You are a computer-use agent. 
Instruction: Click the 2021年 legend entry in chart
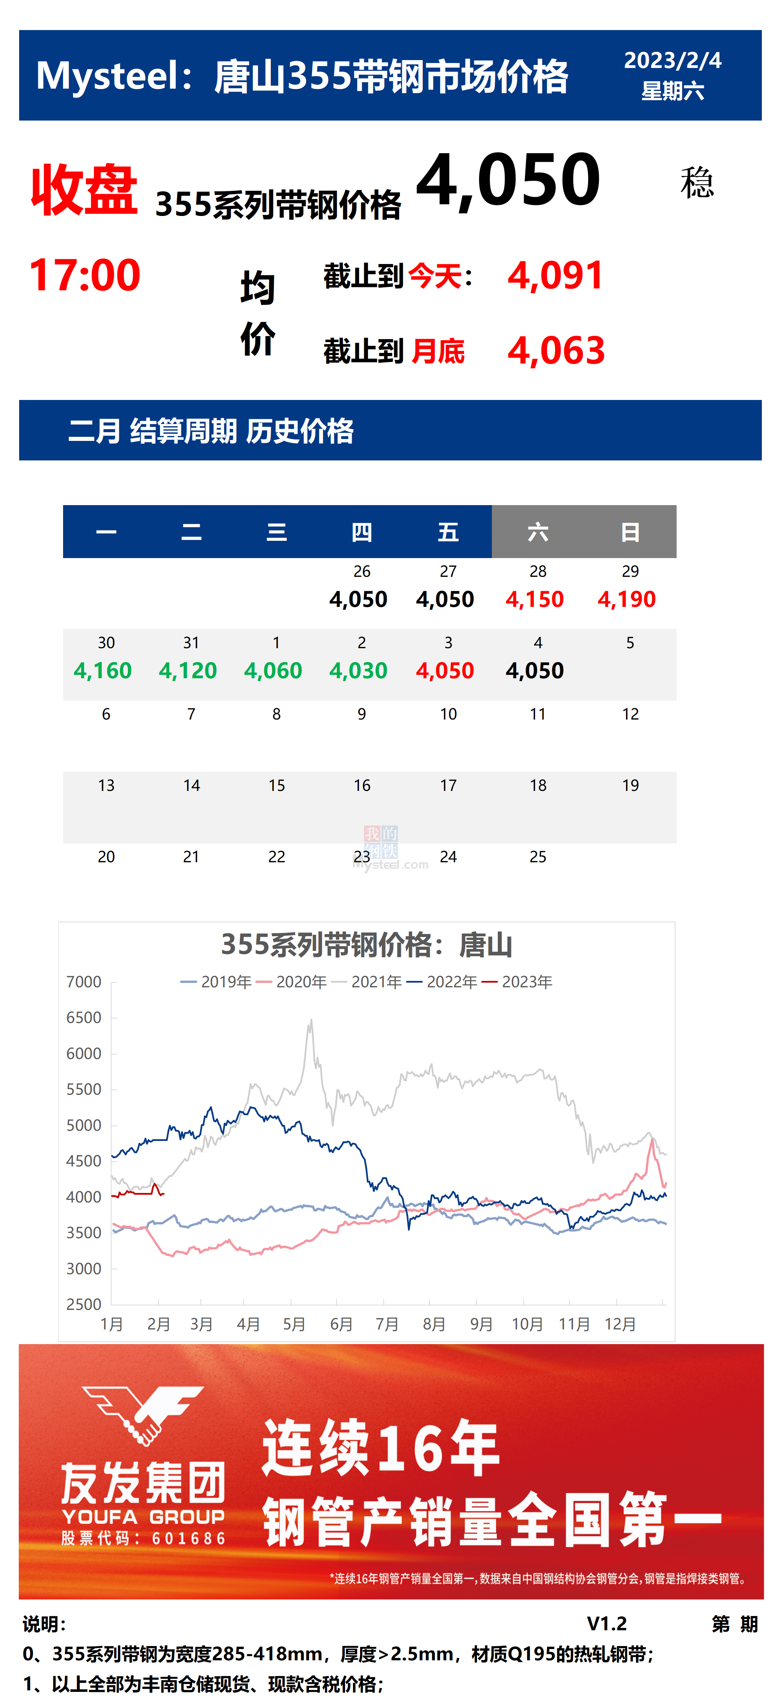[x=366, y=982]
